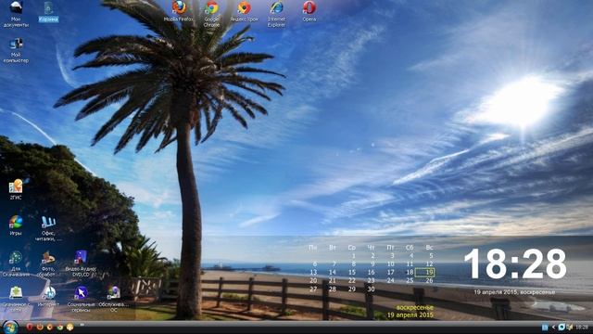Open the Видео Аудио DVD,CD shortcut
The height and width of the screenshot is (334, 593).
[x=81, y=263]
